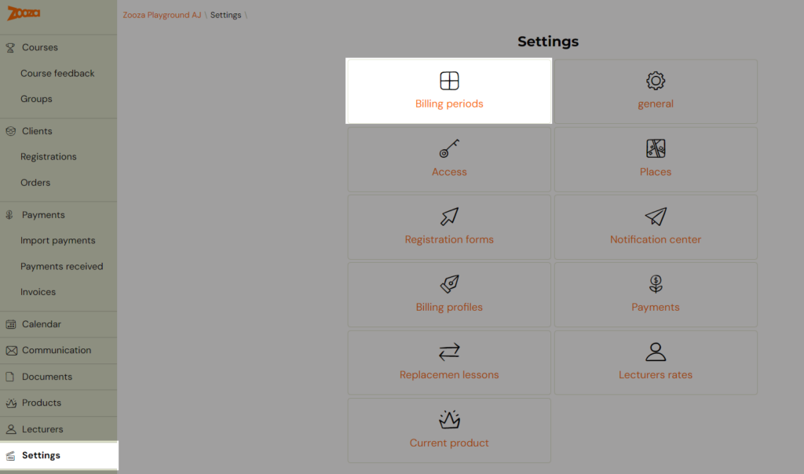Click the Zooza logo
The width and height of the screenshot is (804, 474).
[x=24, y=13]
